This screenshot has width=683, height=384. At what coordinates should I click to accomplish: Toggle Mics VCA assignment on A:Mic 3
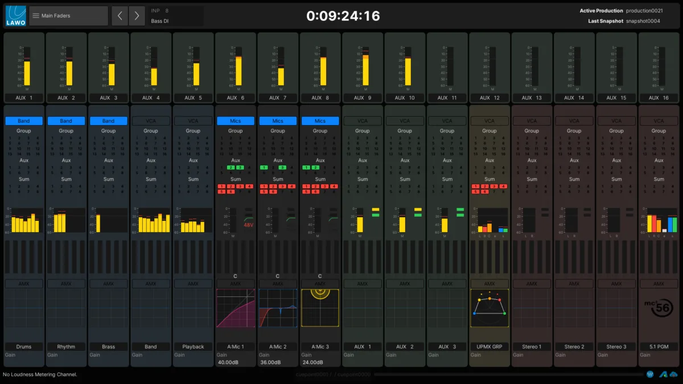click(320, 121)
